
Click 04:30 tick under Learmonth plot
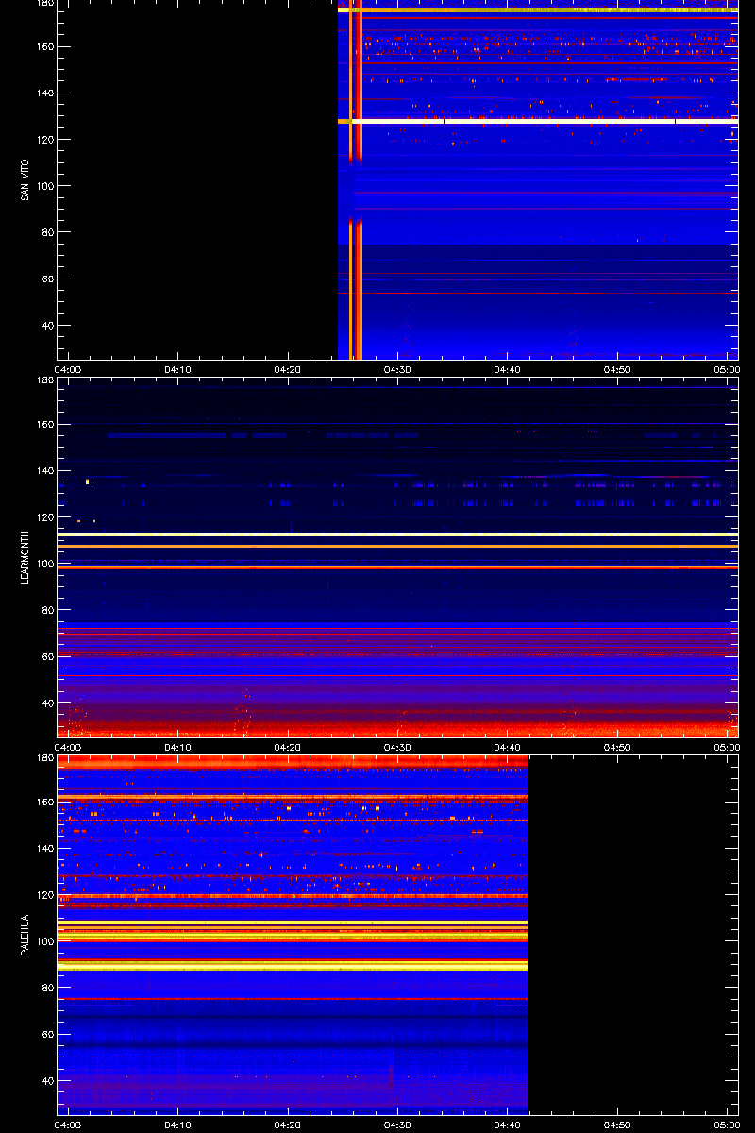click(396, 748)
